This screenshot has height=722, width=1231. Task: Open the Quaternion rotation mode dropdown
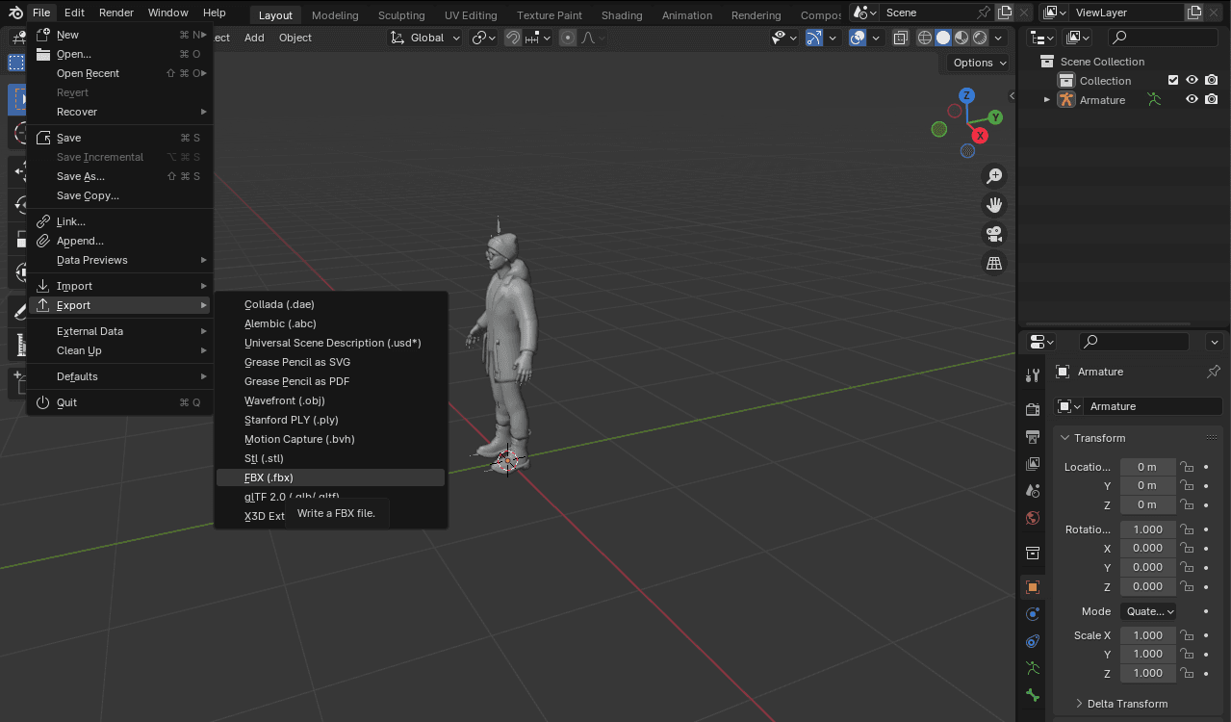[x=1147, y=610]
